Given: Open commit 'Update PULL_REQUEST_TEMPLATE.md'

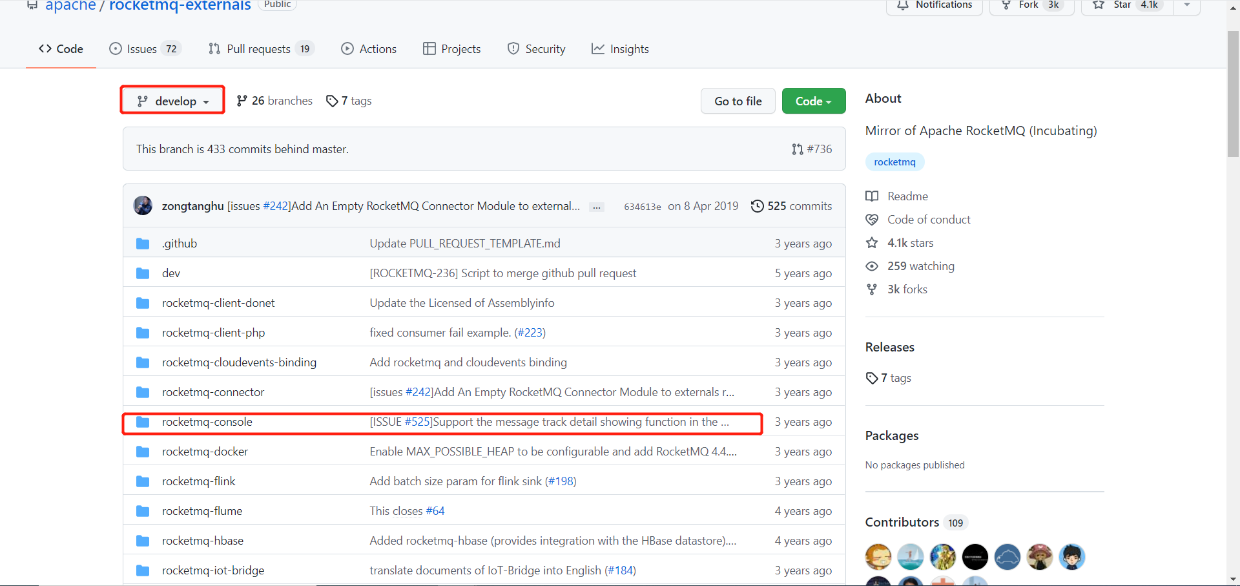Looking at the screenshot, I should coord(465,244).
